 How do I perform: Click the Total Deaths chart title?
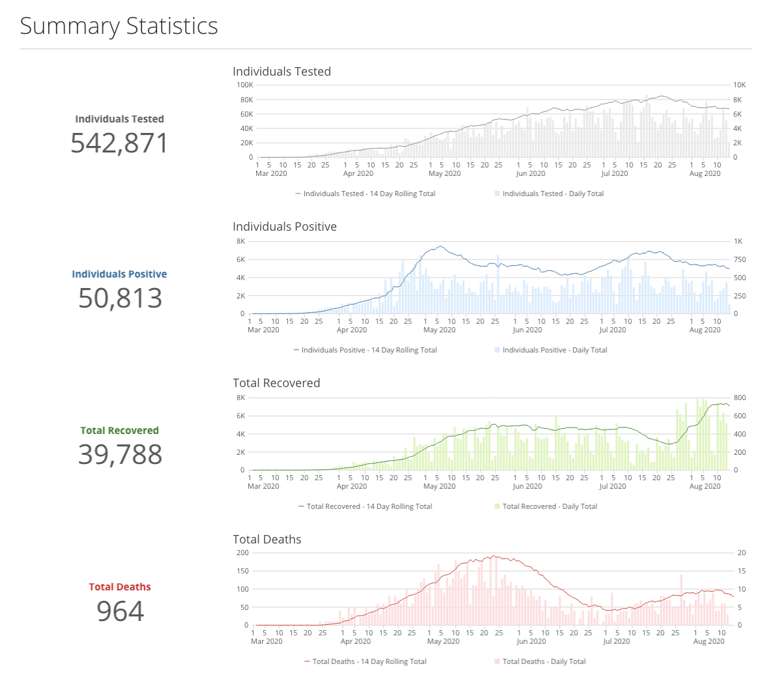267,540
